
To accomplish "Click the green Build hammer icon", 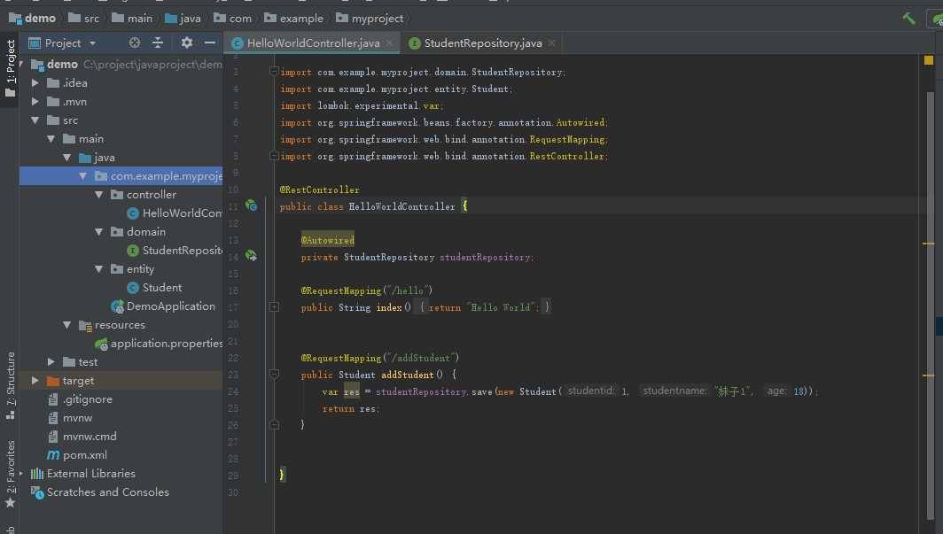I will pos(908,19).
